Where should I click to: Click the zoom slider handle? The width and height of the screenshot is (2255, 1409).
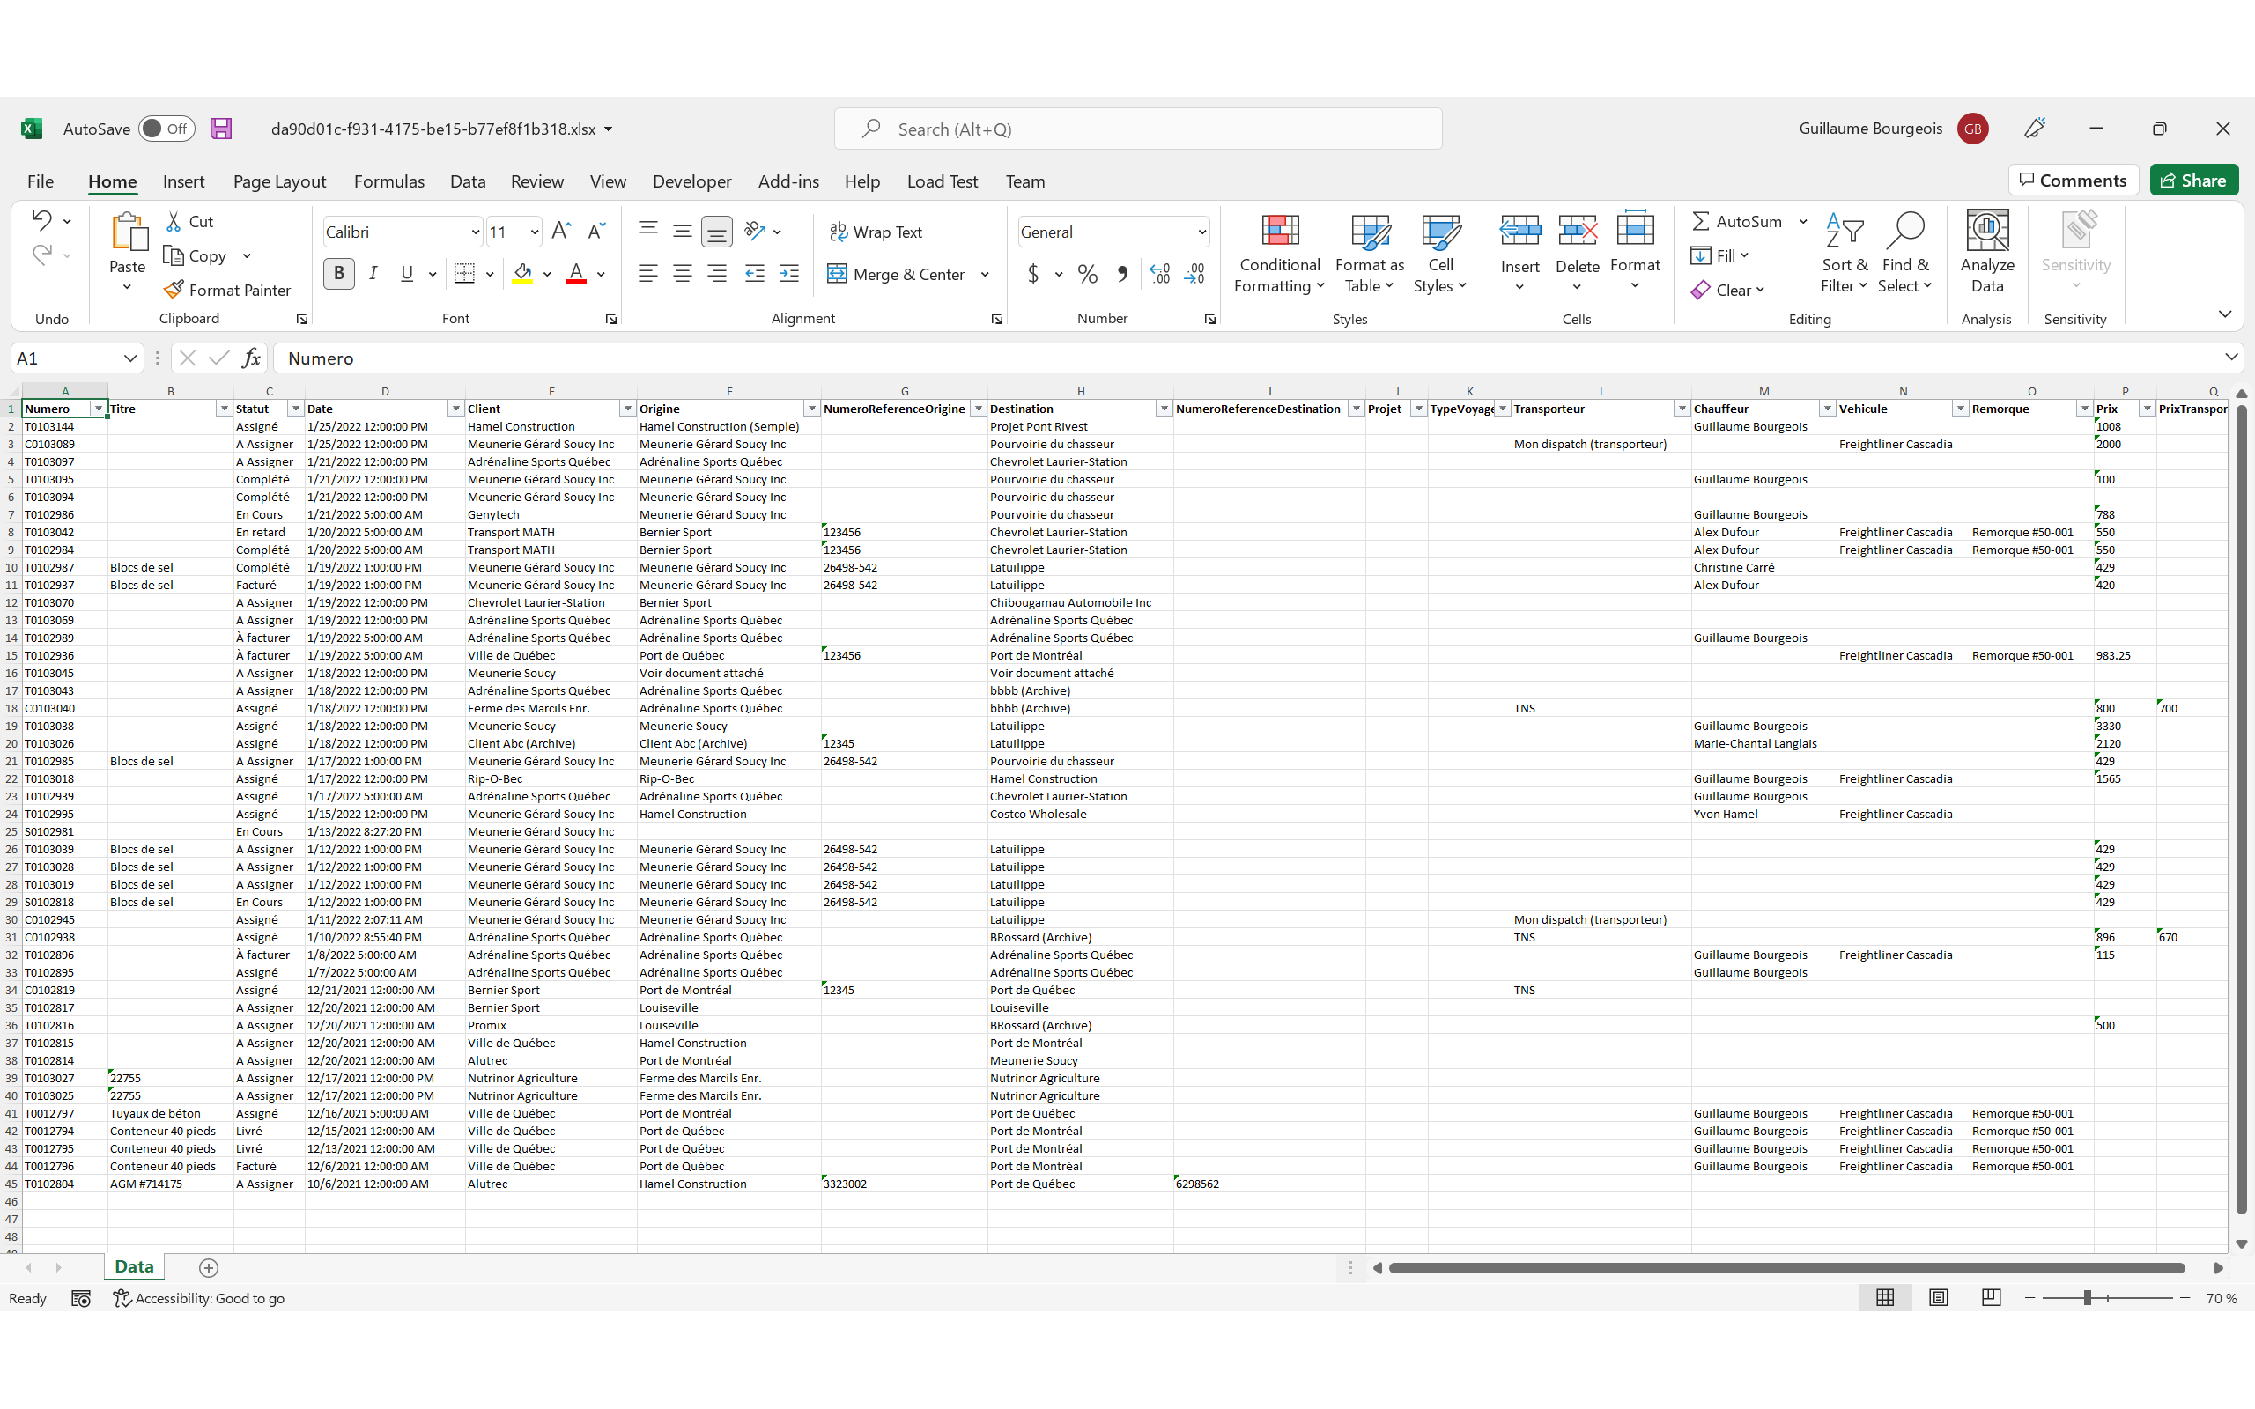(x=2088, y=1297)
